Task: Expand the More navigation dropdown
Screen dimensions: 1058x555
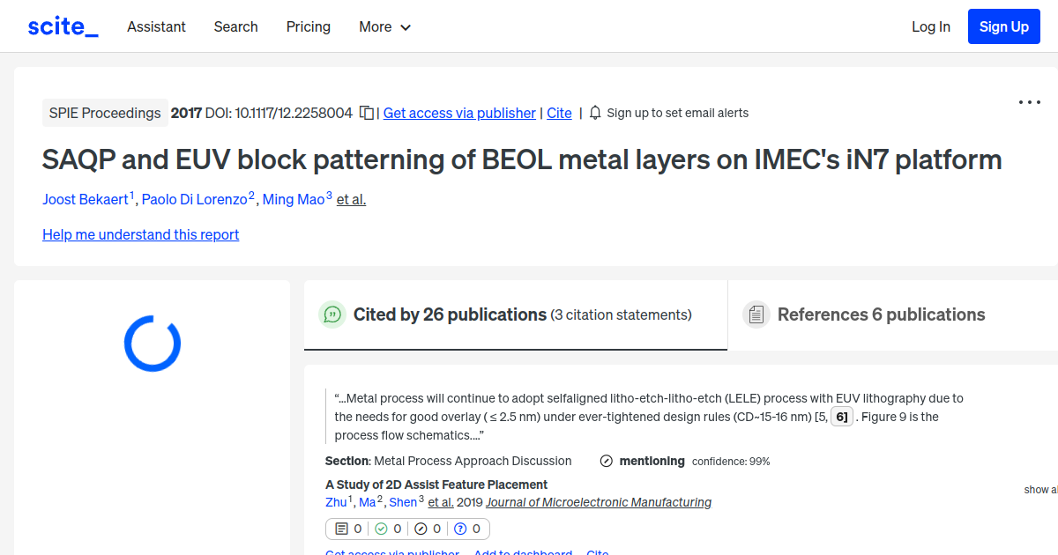Action: pos(384,26)
